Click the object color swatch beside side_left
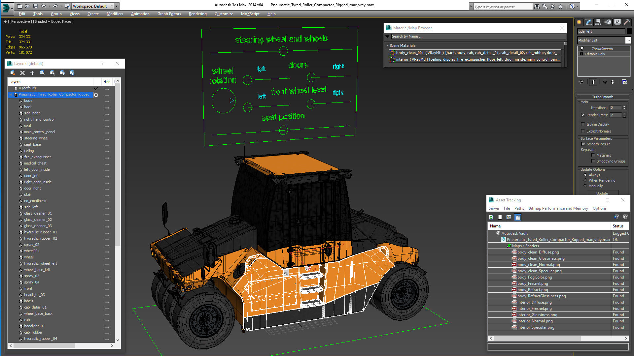The width and height of the screenshot is (634, 356). coord(629,31)
